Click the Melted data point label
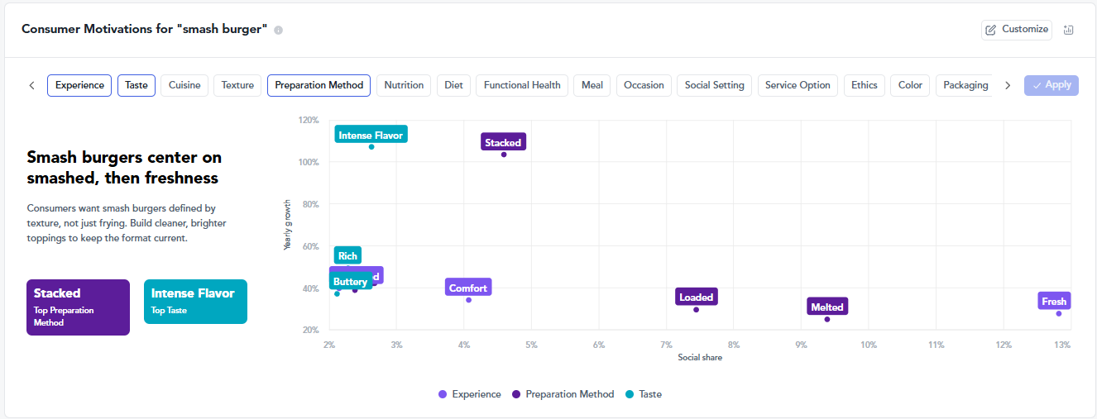1097x419 pixels. (827, 307)
